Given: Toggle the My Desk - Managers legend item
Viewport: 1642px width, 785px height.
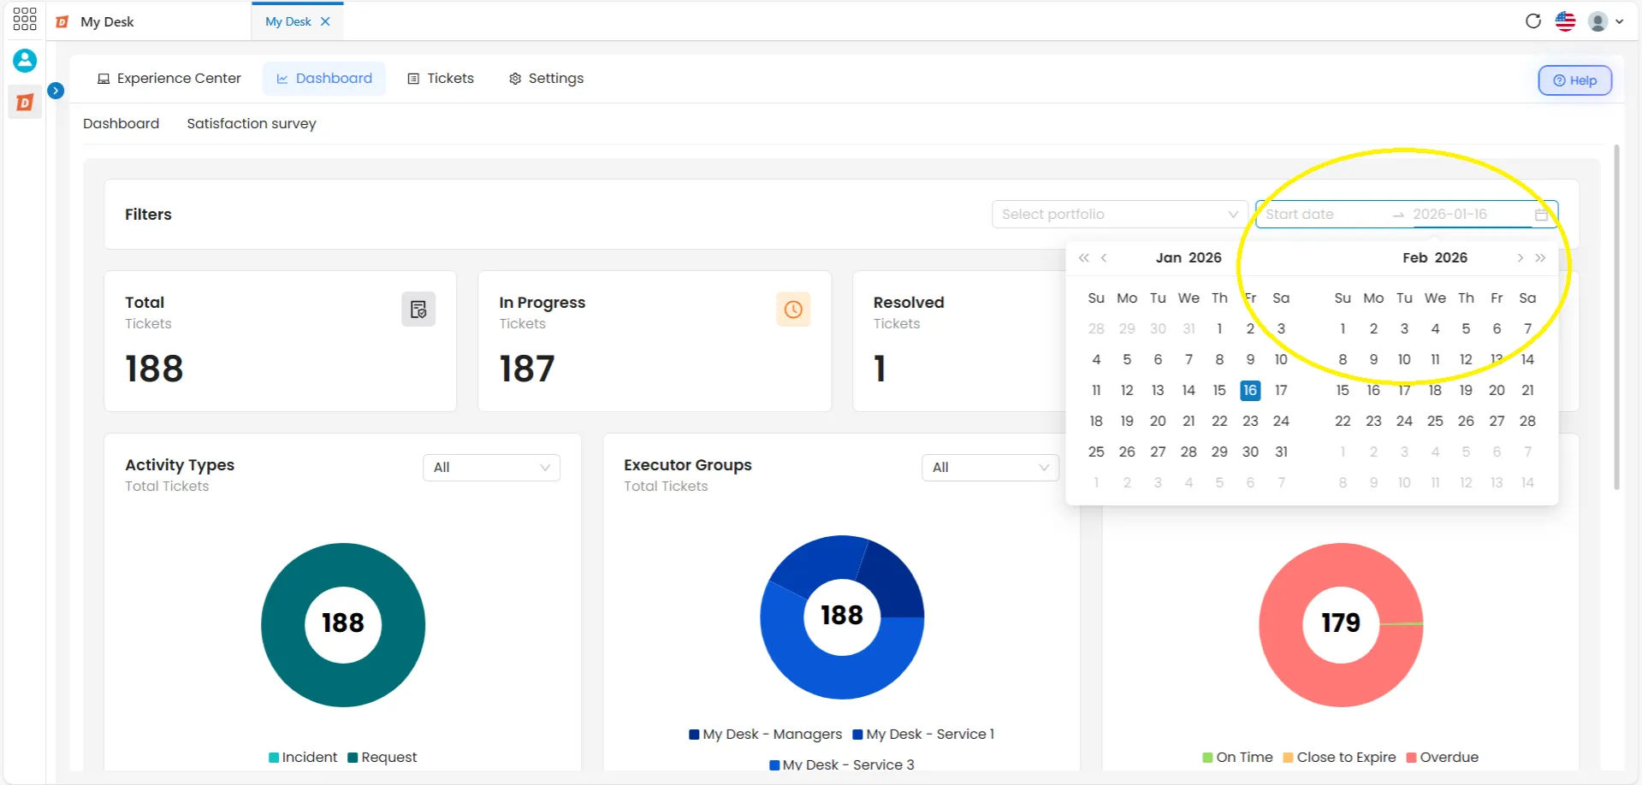Looking at the screenshot, I should 765,735.
